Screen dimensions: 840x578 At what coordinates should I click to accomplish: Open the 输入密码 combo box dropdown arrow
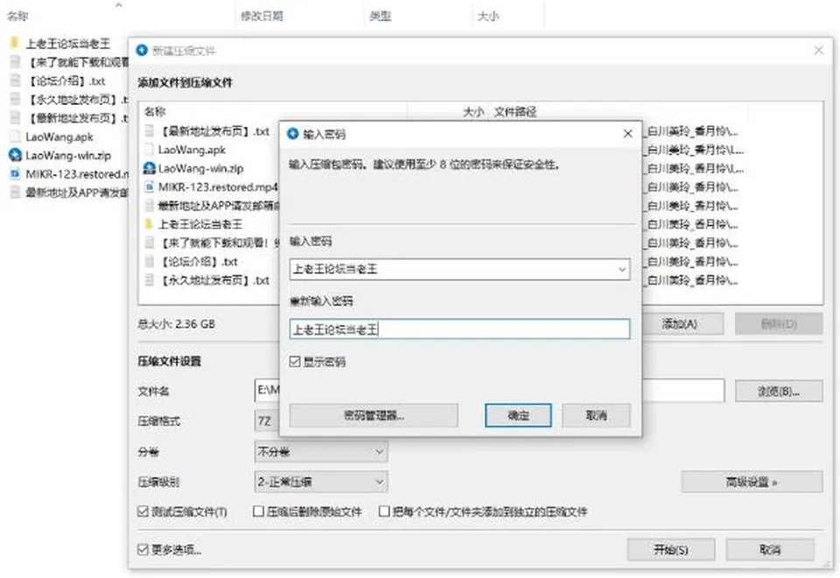click(x=622, y=269)
